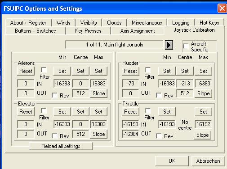Set the Elevator Centre value

(x=80, y=112)
